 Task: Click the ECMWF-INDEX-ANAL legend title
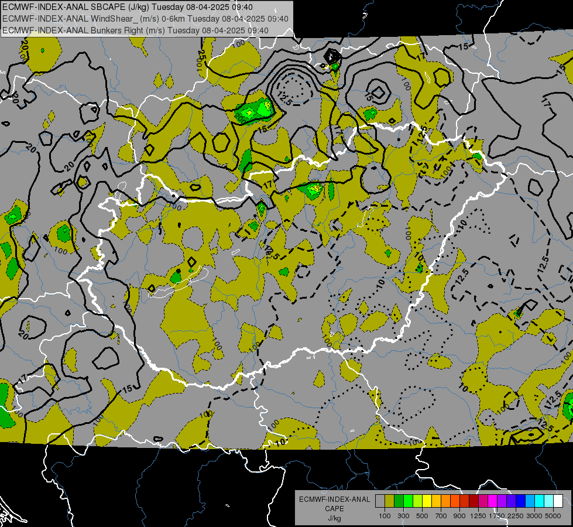(x=334, y=499)
